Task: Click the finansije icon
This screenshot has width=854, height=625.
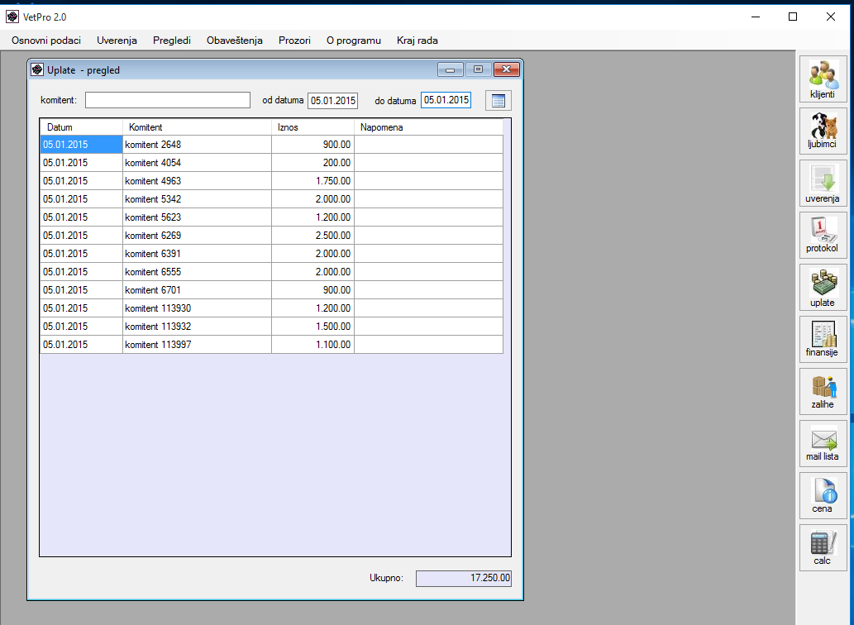Action: tap(823, 340)
